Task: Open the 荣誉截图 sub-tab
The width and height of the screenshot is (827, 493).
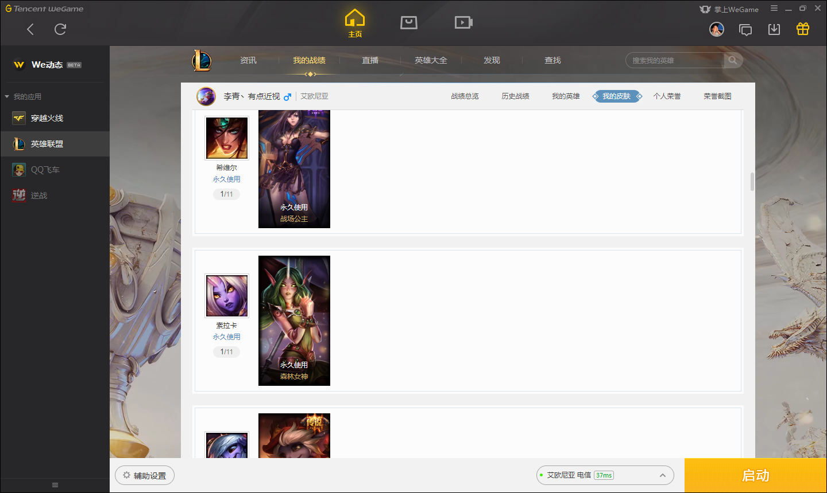Action: click(x=717, y=96)
